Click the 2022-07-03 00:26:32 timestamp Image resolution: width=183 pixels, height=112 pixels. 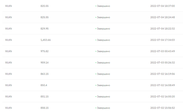click(x=162, y=63)
